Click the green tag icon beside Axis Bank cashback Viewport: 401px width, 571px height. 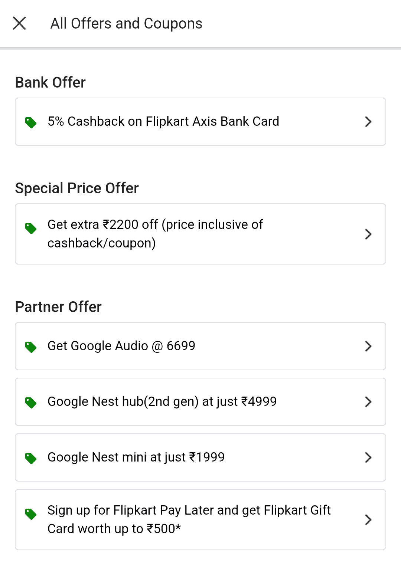point(31,122)
